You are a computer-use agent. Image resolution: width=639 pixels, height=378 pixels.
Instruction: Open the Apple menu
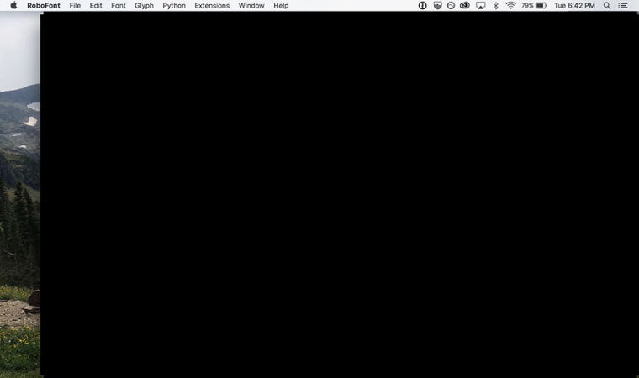pos(13,5)
